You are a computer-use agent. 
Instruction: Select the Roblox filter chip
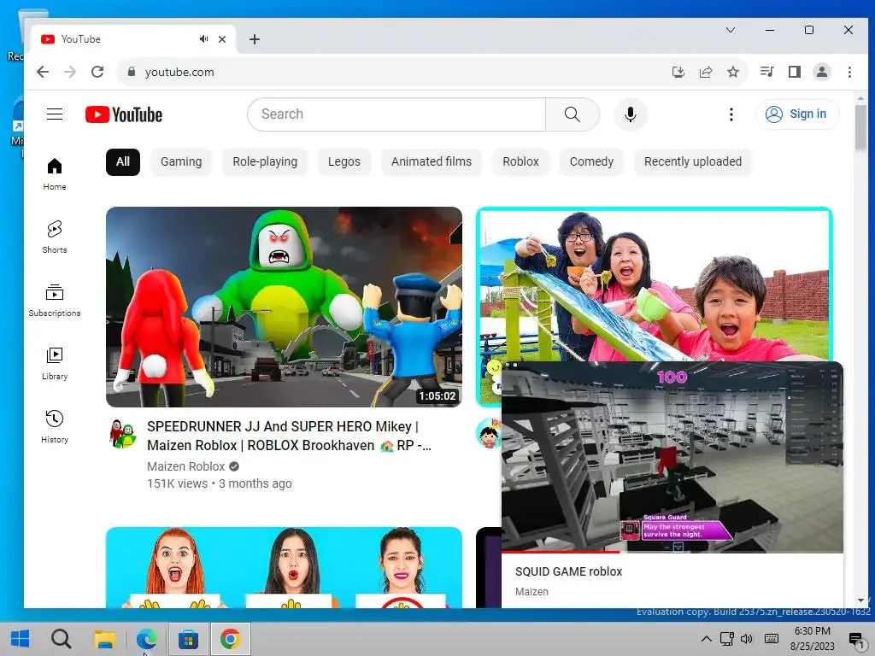tap(520, 161)
